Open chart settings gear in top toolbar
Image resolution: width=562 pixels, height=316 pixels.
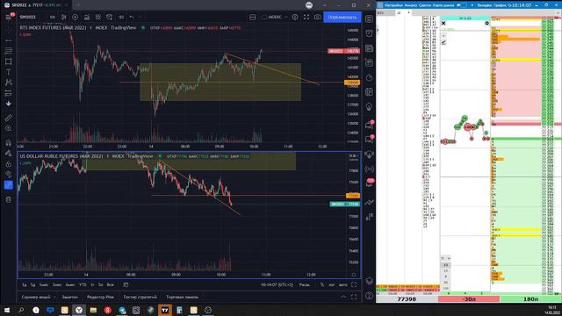coord(295,17)
